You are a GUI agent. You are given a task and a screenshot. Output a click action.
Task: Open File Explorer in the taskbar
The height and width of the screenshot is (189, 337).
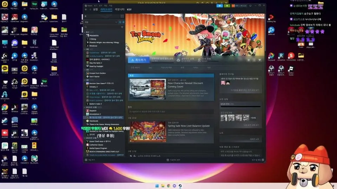click(163, 186)
